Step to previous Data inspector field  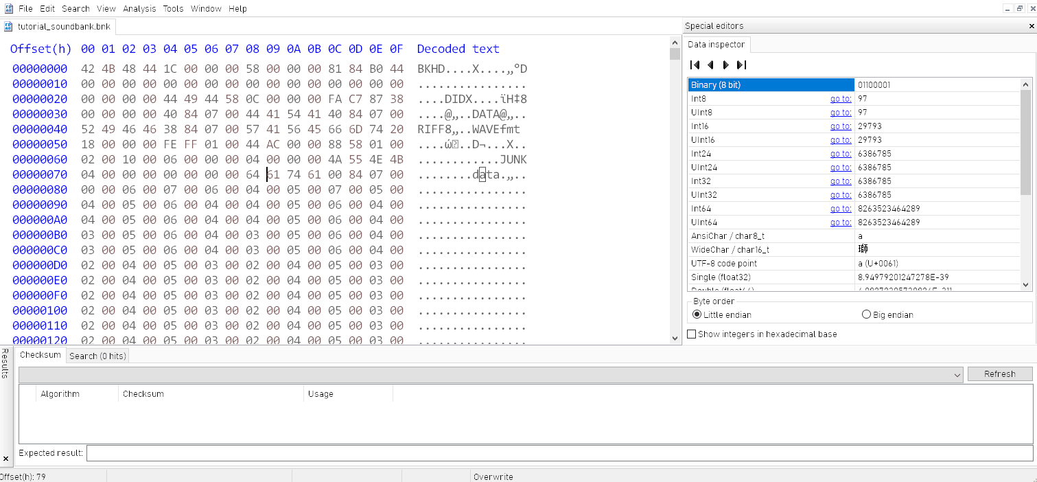coord(710,65)
